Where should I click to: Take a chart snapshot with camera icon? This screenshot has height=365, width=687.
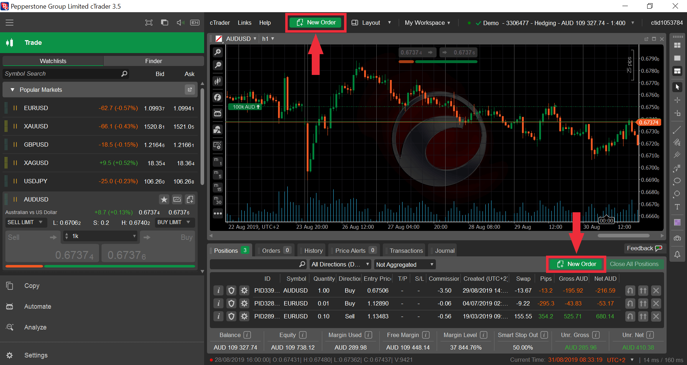pyautogui.click(x=677, y=238)
